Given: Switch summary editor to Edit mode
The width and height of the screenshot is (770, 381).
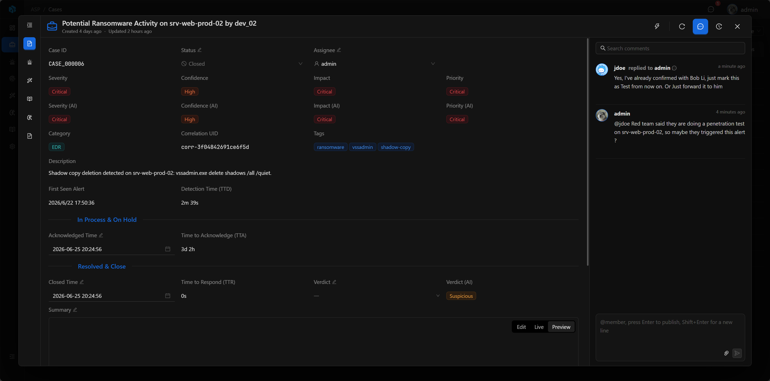Looking at the screenshot, I should 521,327.
